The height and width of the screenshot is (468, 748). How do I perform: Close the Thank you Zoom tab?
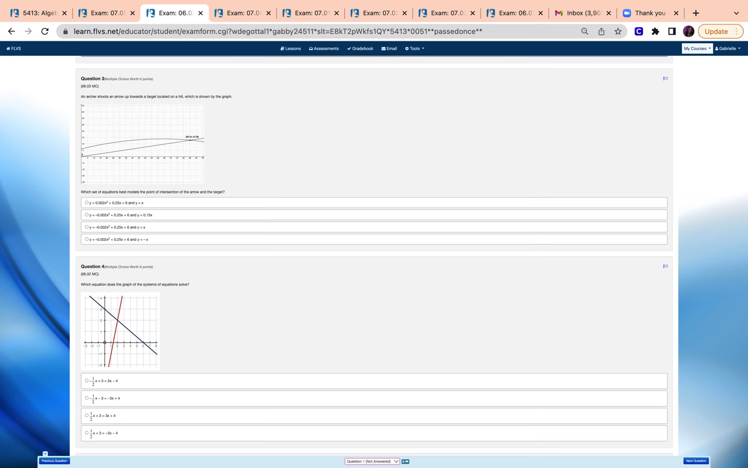pos(676,13)
